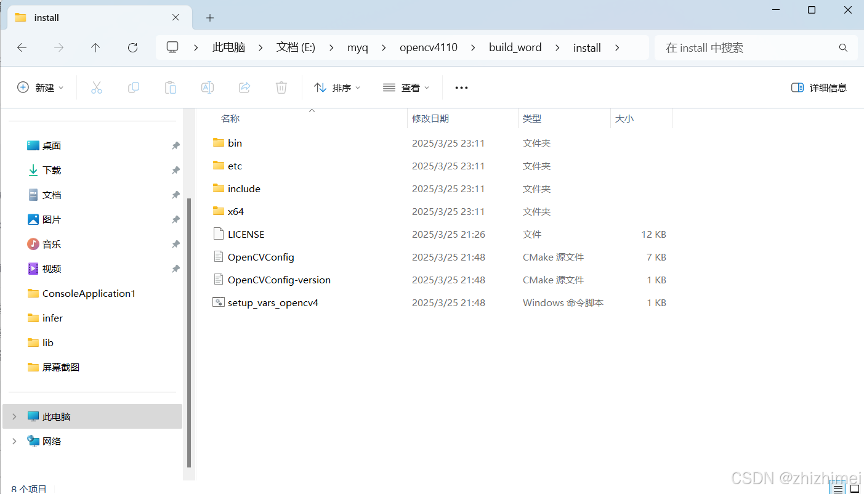Open 屏幕截图 folder in sidebar
Screen dimensions: 864x494
(x=61, y=367)
